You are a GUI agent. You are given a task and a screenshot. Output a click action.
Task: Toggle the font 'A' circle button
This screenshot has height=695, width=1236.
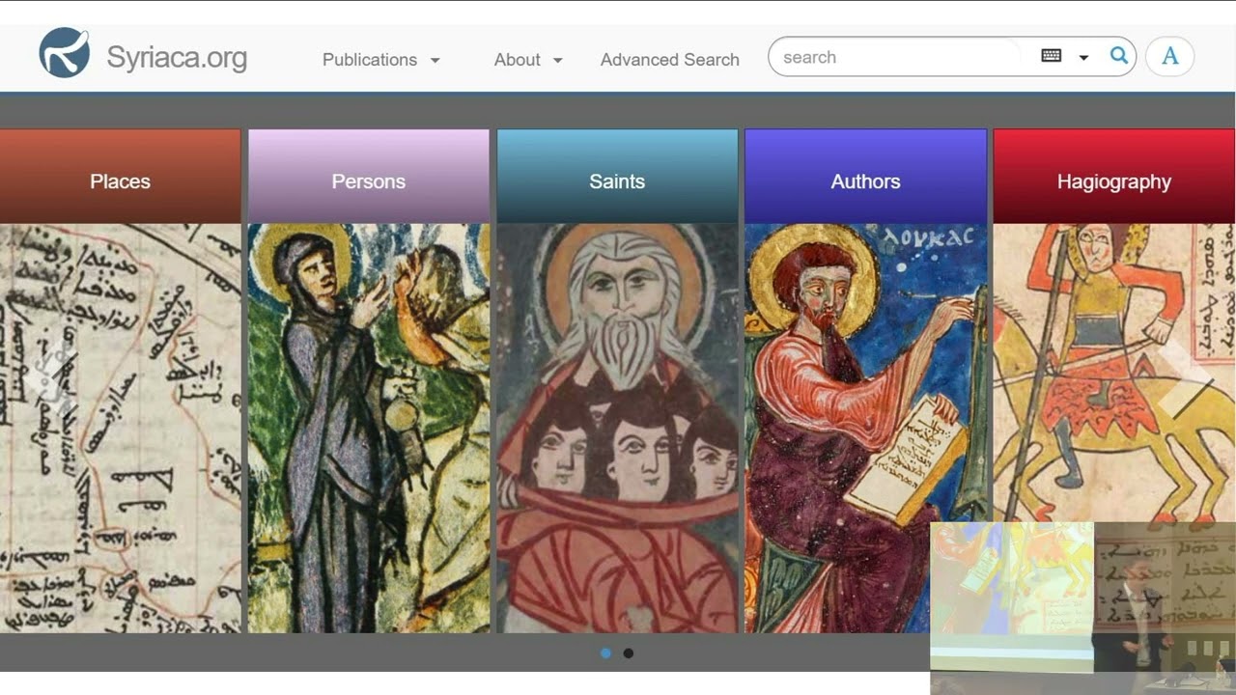(x=1169, y=56)
